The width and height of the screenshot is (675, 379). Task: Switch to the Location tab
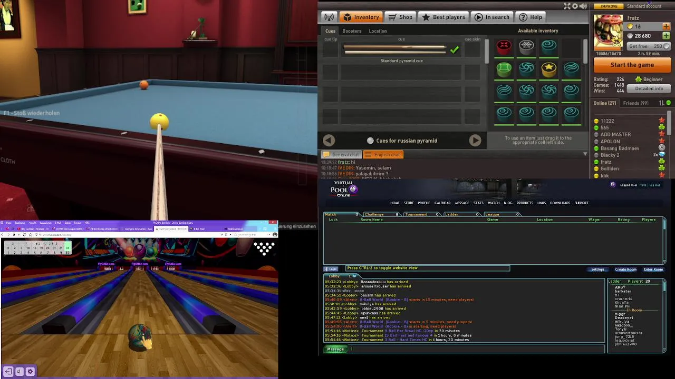pyautogui.click(x=378, y=31)
